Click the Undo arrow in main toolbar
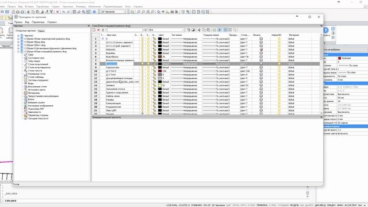Image resolution: width=368 pixels, height=207 pixels. (x=64, y=11)
